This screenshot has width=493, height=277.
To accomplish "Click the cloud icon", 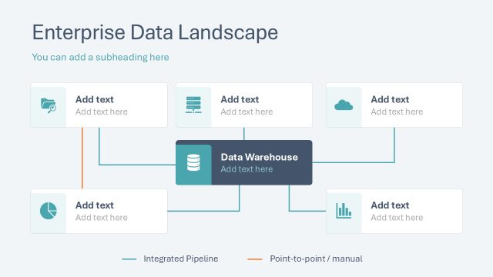I will [344, 105].
